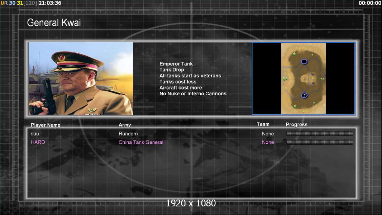The image size is (382, 215).
Task: Click the 'UR 30 31[120]' frame counter overlay
Action: [19, 3]
